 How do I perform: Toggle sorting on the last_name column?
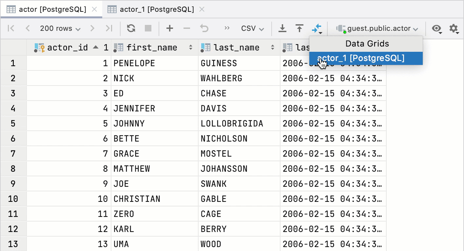click(272, 48)
